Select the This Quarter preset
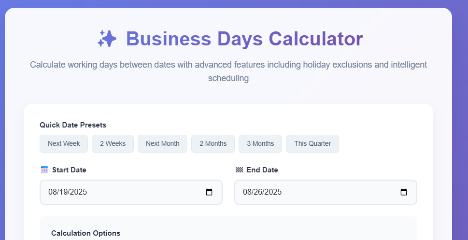The width and height of the screenshot is (468, 240). pos(312,144)
